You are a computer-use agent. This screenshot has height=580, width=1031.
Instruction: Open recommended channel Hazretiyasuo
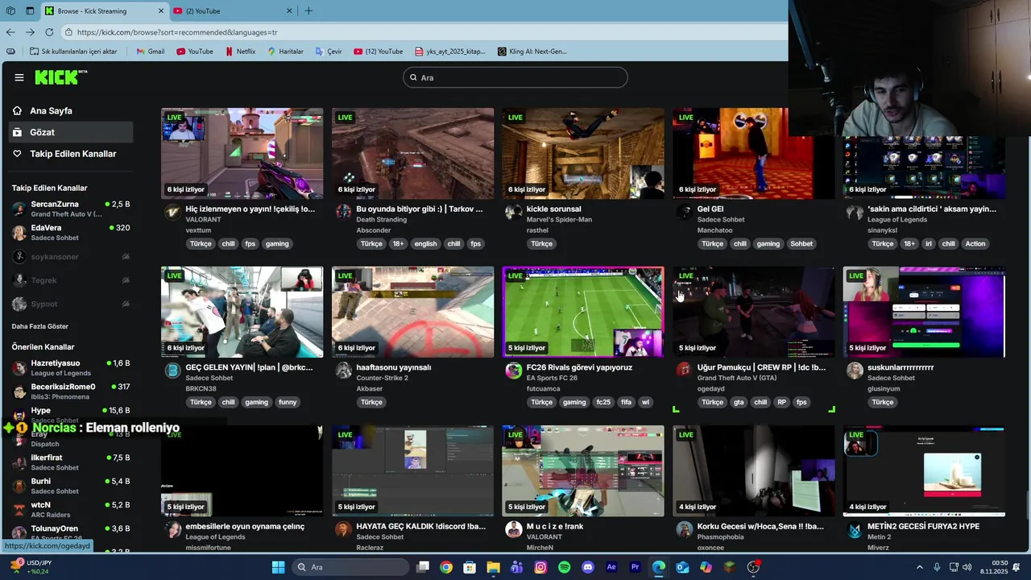tap(71, 368)
